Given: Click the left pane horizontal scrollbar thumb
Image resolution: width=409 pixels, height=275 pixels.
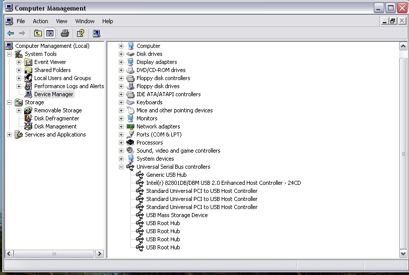Looking at the screenshot, I should click(54, 254).
